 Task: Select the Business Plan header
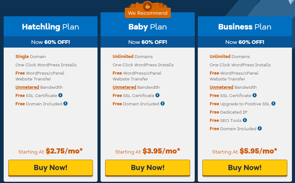pos(245,27)
